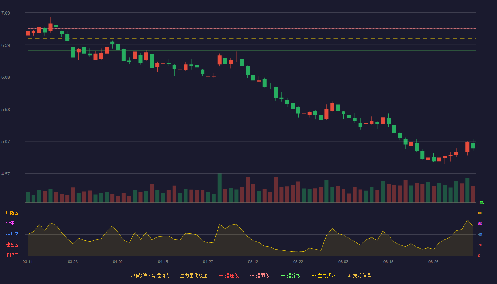Viewport: 497px width, 284px height.
Task: Toggle the 主力成本 legend item
Action: pyautogui.click(x=324, y=275)
